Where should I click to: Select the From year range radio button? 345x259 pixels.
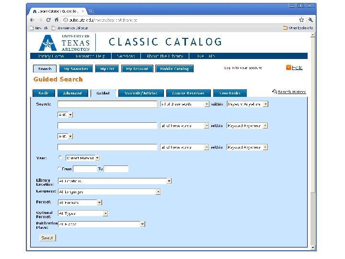pyautogui.click(x=59, y=168)
